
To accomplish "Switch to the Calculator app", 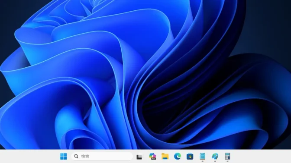I will 227,157.
